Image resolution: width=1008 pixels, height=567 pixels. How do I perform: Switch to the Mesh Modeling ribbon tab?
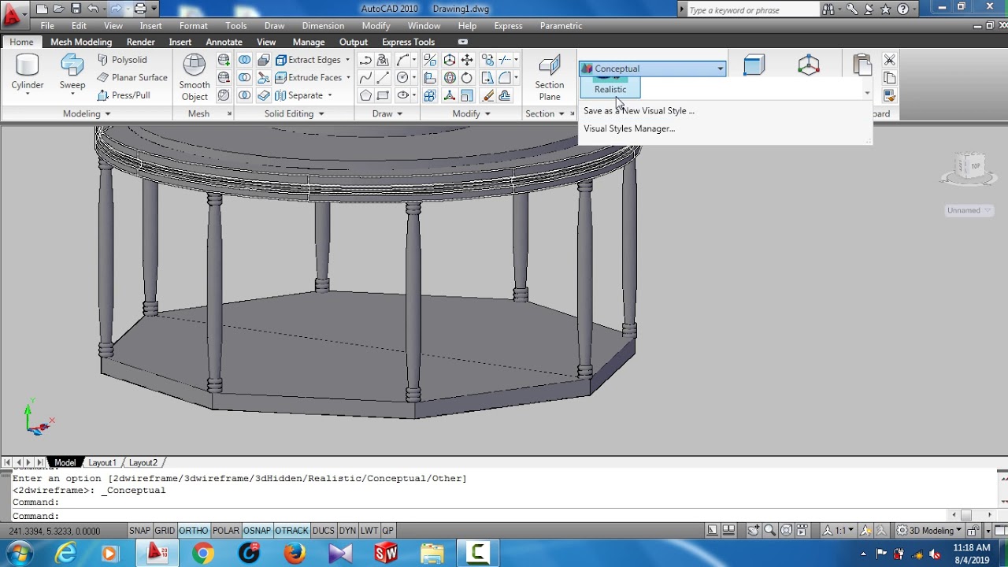tap(81, 42)
